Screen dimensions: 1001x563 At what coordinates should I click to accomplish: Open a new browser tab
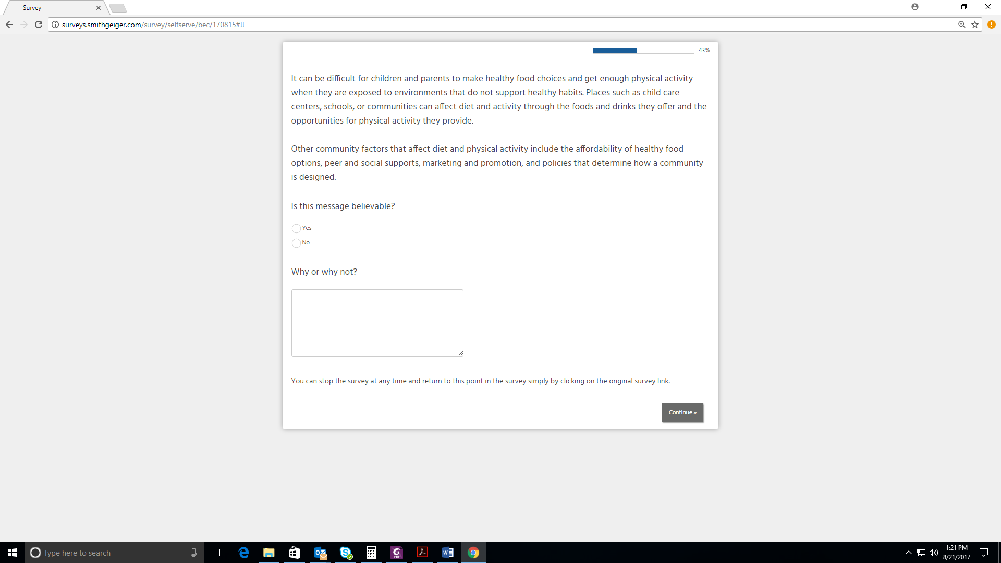pos(118,8)
